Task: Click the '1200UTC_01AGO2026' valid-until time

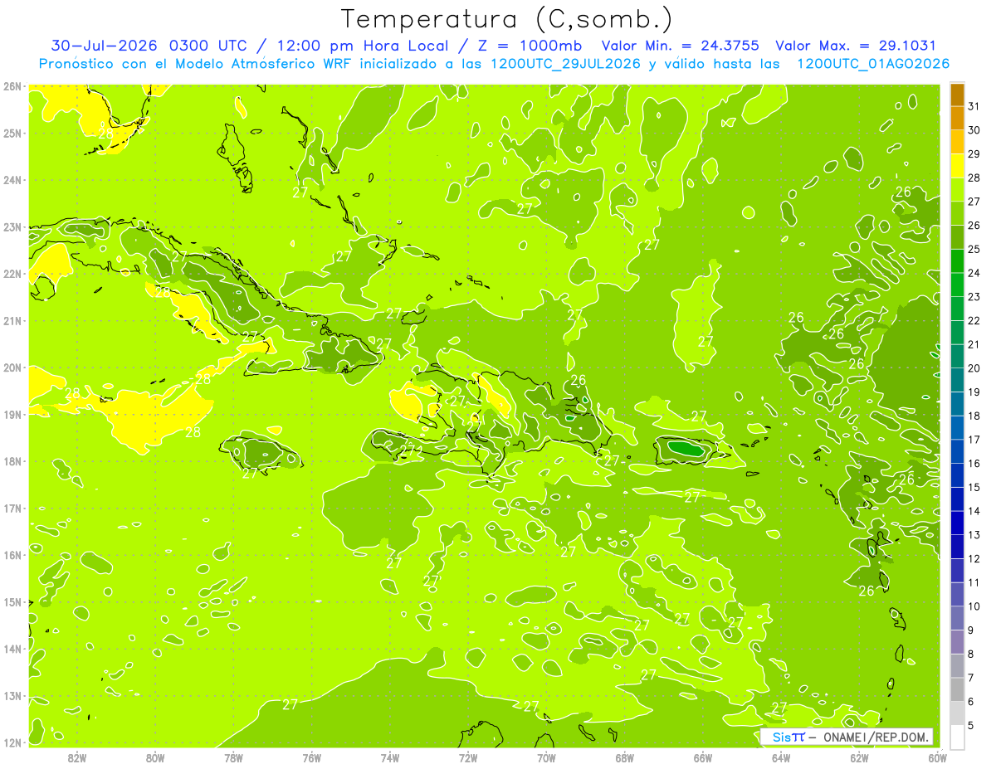Action: click(873, 64)
